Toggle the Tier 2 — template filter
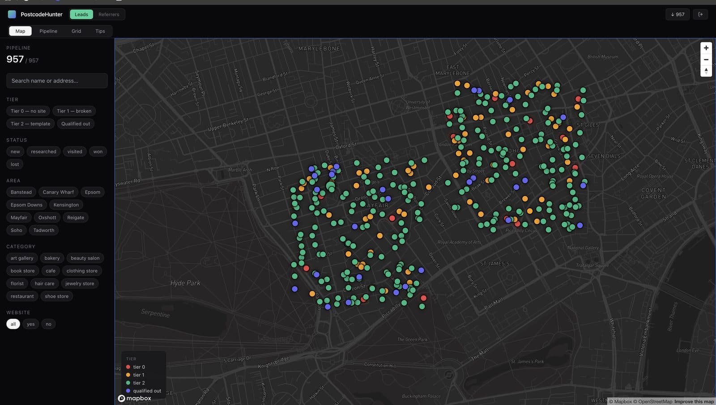The height and width of the screenshot is (405, 716). tap(30, 124)
